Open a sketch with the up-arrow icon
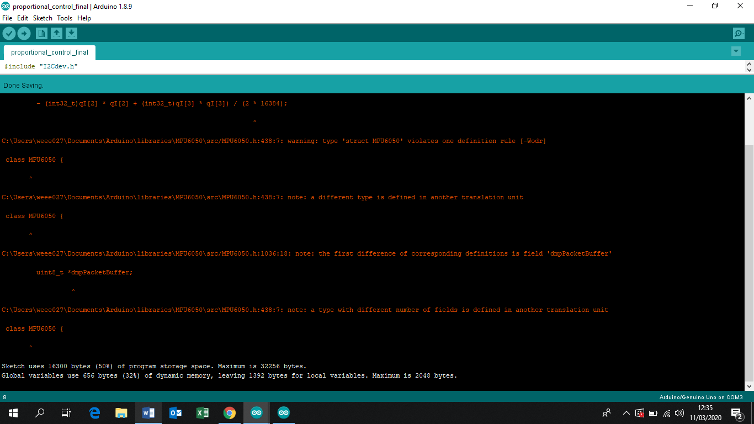The width and height of the screenshot is (754, 424). [56, 34]
